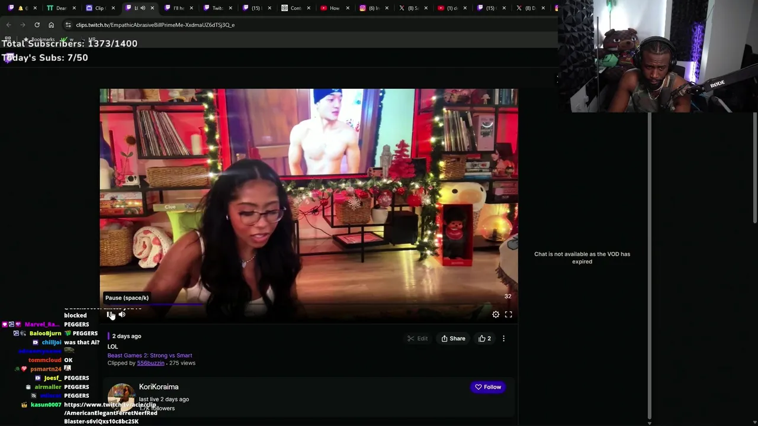Enter fullscreen on the clip player
The width and height of the screenshot is (758, 426).
(x=509, y=315)
